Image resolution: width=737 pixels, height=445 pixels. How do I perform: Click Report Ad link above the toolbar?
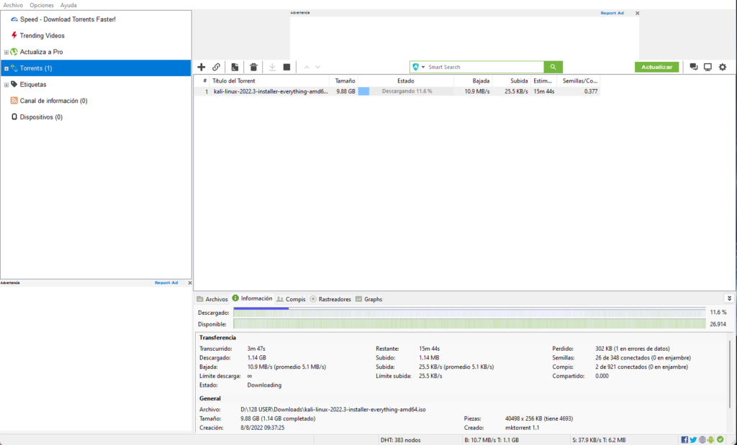click(x=612, y=13)
